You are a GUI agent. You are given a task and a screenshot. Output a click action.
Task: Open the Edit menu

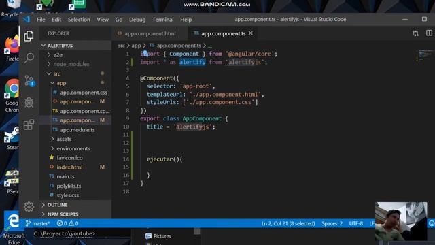56,20
